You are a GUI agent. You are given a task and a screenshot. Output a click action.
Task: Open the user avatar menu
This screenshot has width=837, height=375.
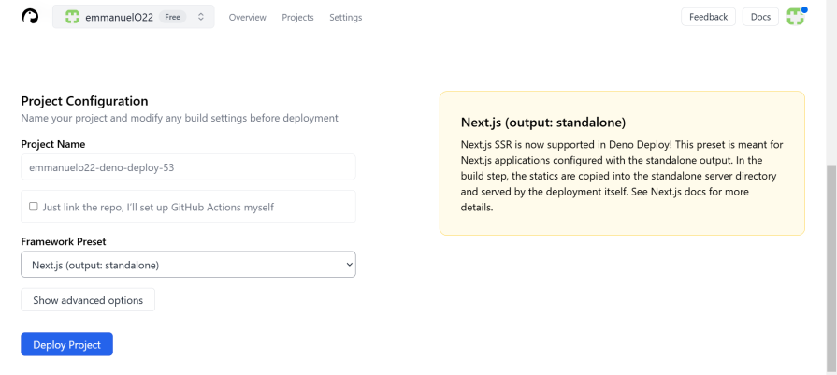coord(795,17)
